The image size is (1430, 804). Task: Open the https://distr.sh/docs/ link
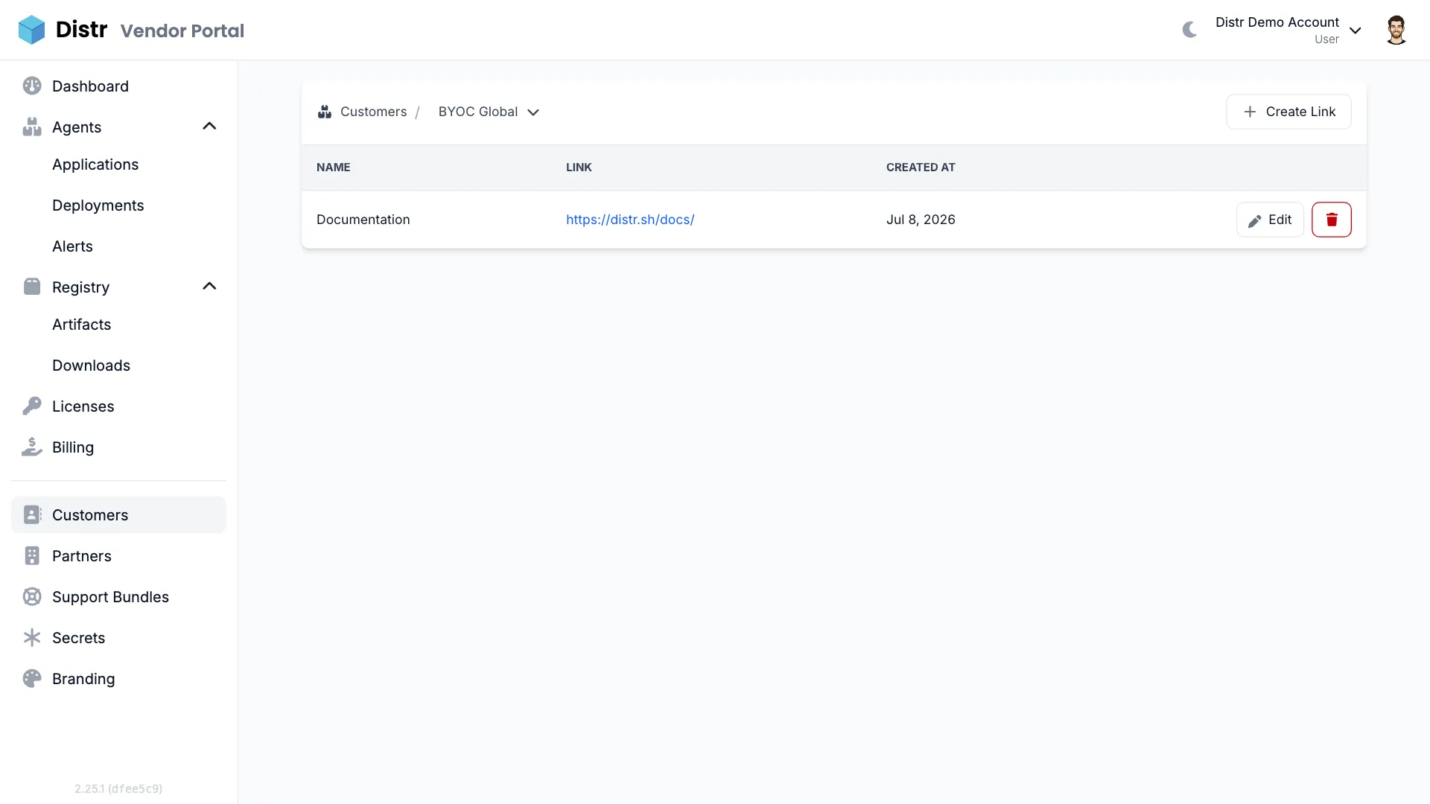(x=630, y=220)
